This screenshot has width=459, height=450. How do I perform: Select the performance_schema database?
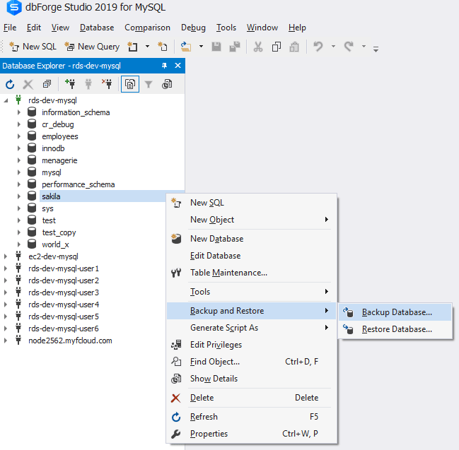point(79,184)
